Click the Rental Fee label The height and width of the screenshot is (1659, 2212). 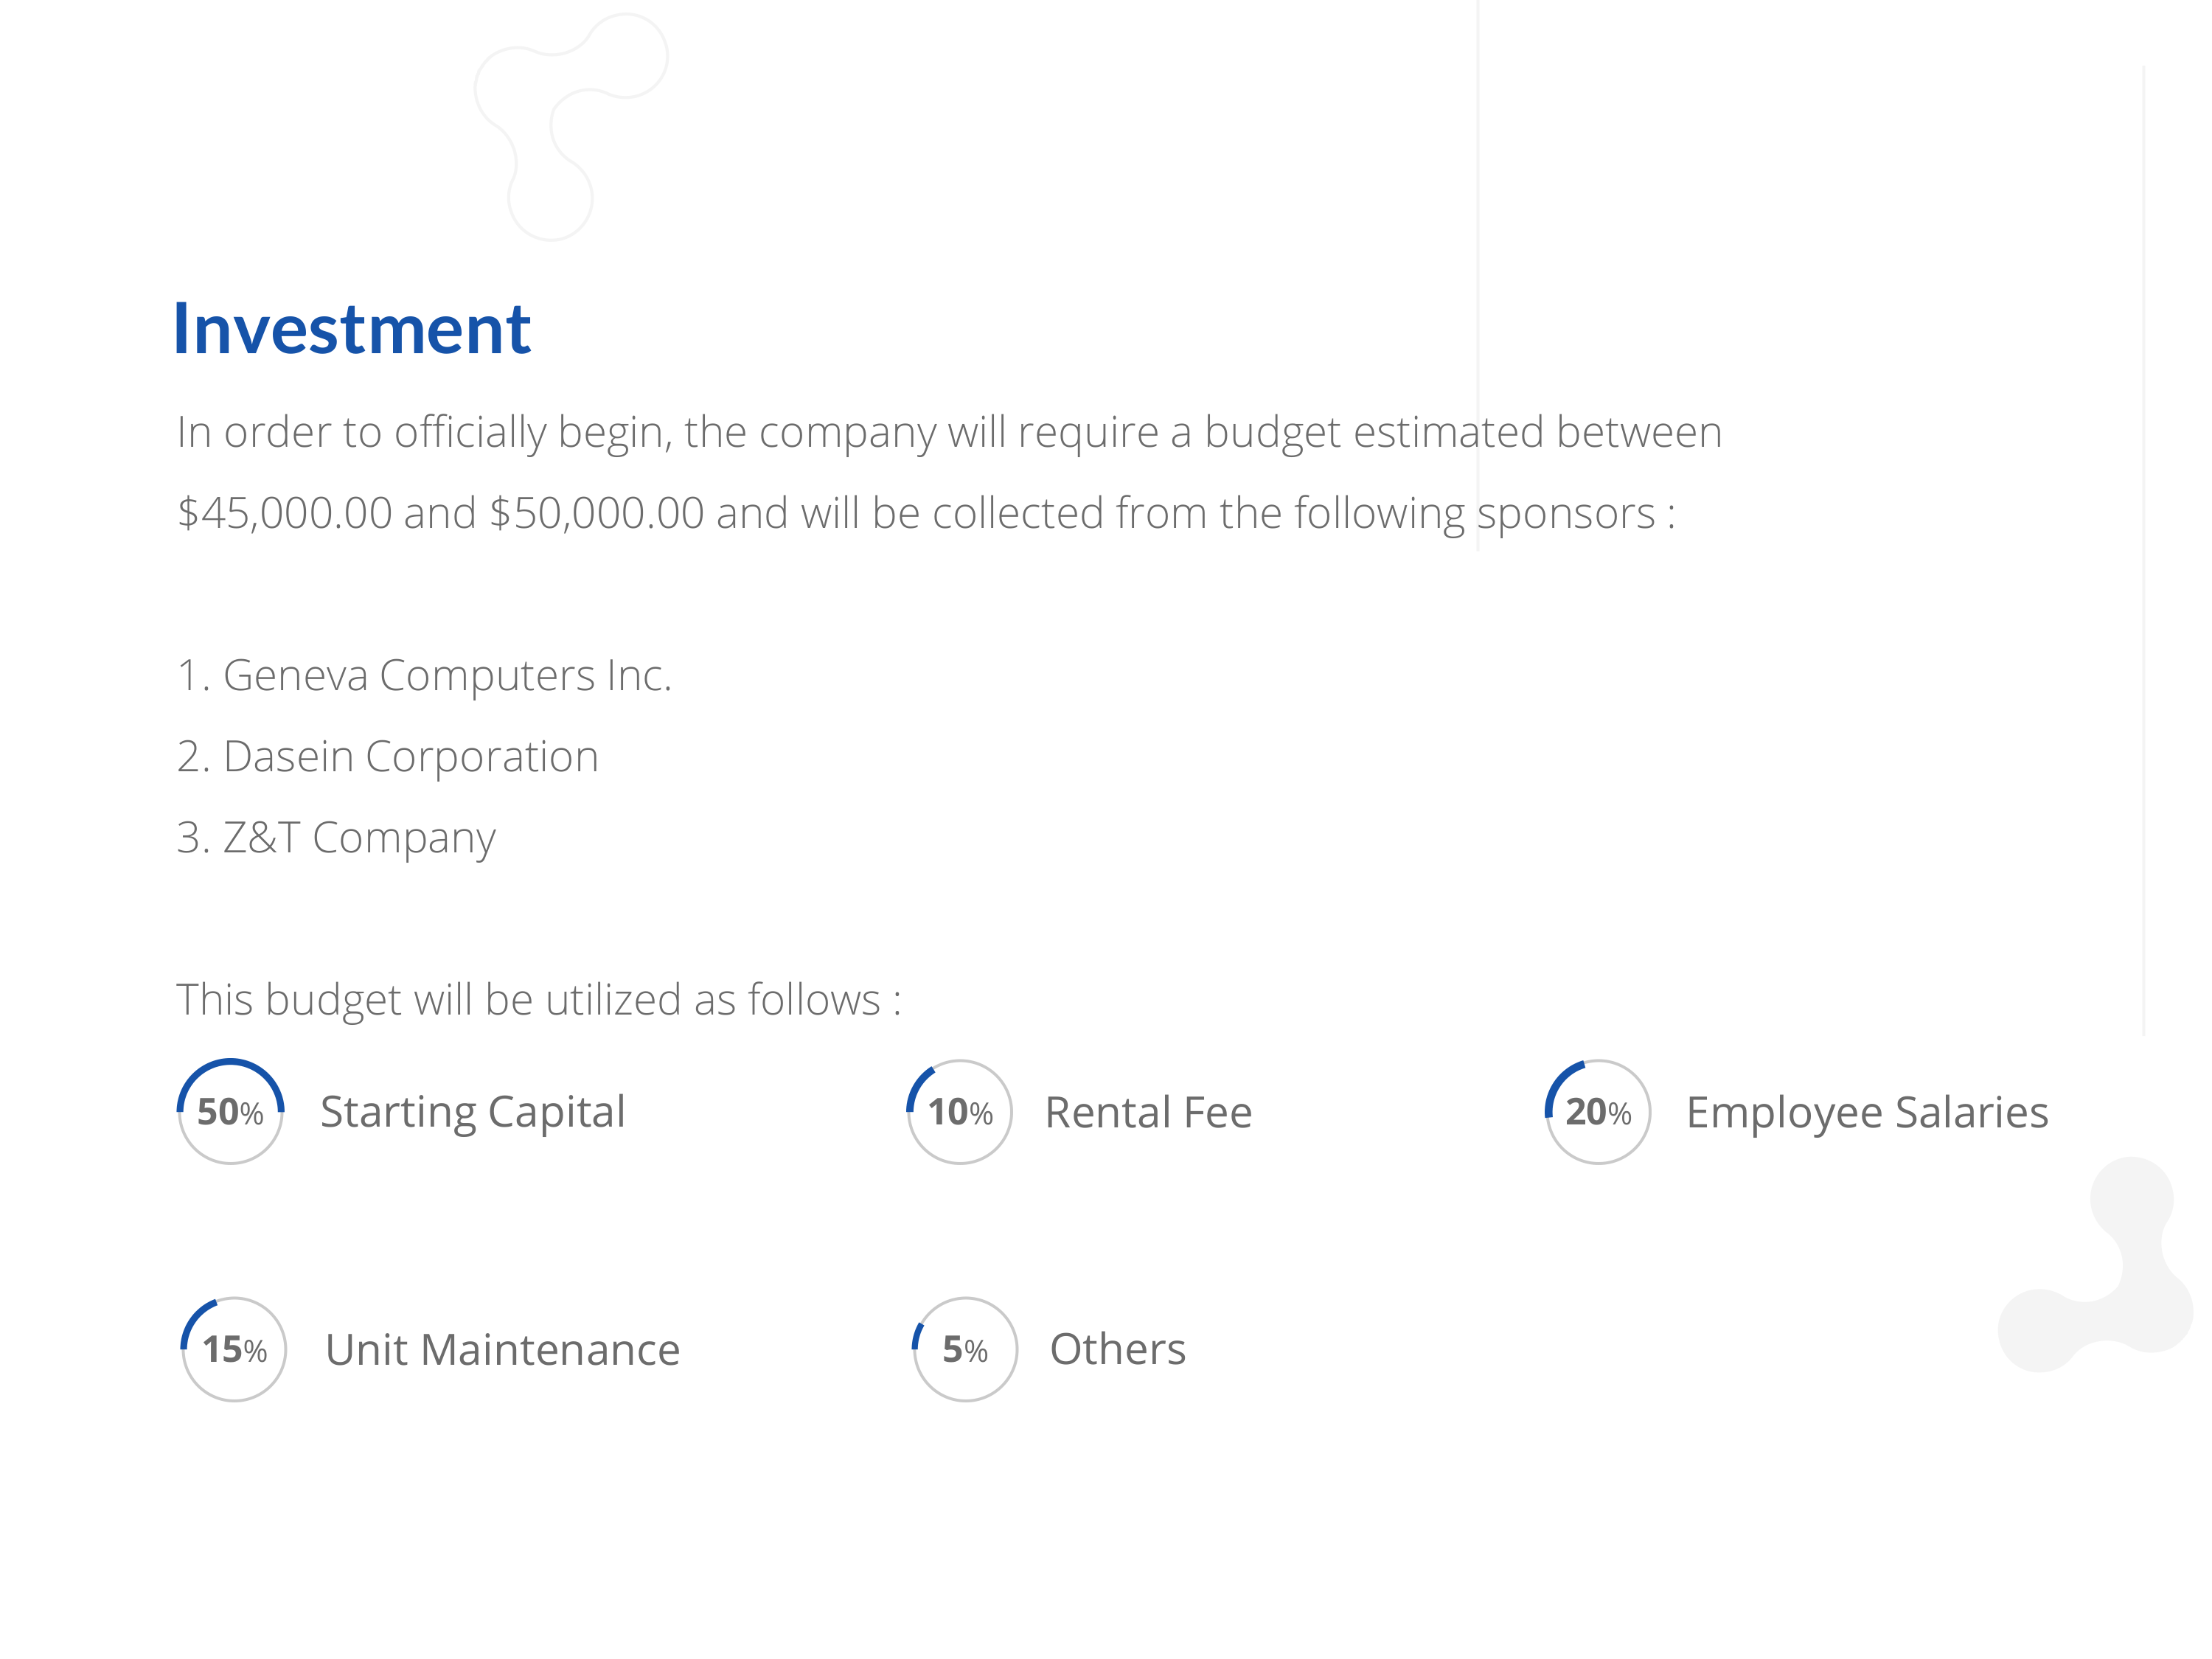(x=1148, y=1112)
